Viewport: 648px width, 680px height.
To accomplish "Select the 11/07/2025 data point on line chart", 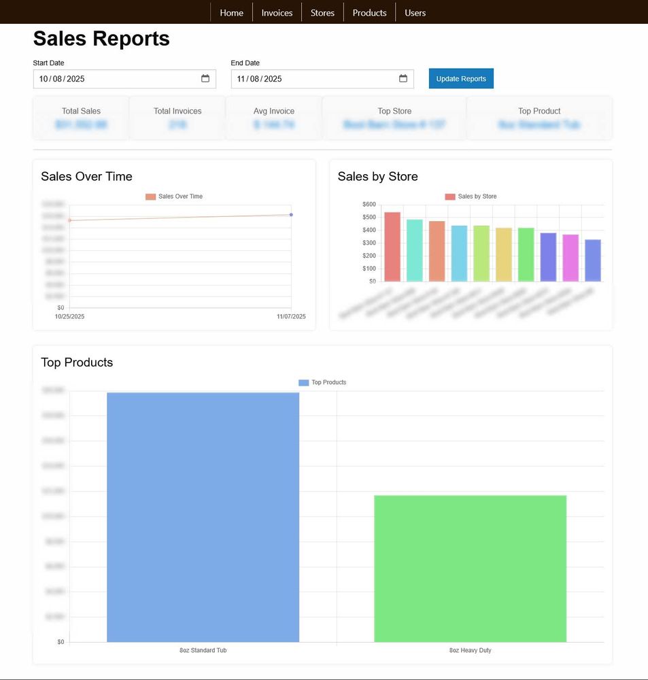I will click(x=291, y=215).
